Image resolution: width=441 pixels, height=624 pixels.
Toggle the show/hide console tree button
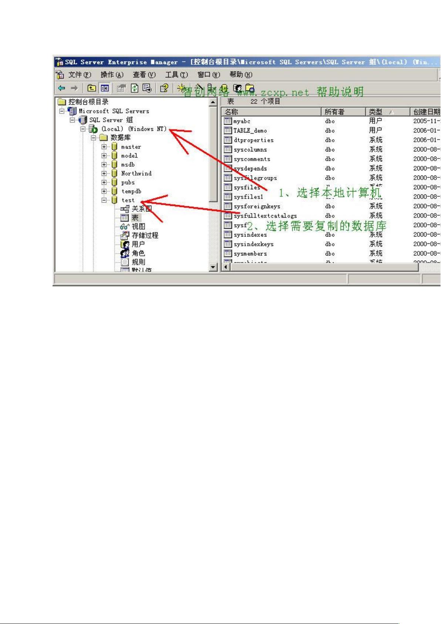pos(105,88)
